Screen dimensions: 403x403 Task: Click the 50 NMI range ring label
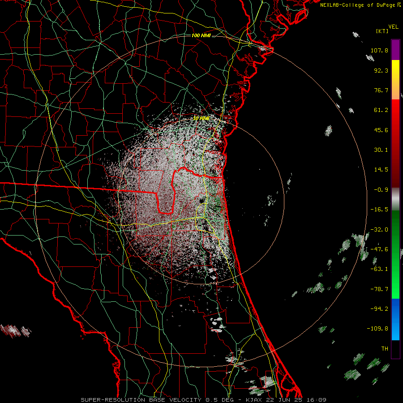point(201,119)
